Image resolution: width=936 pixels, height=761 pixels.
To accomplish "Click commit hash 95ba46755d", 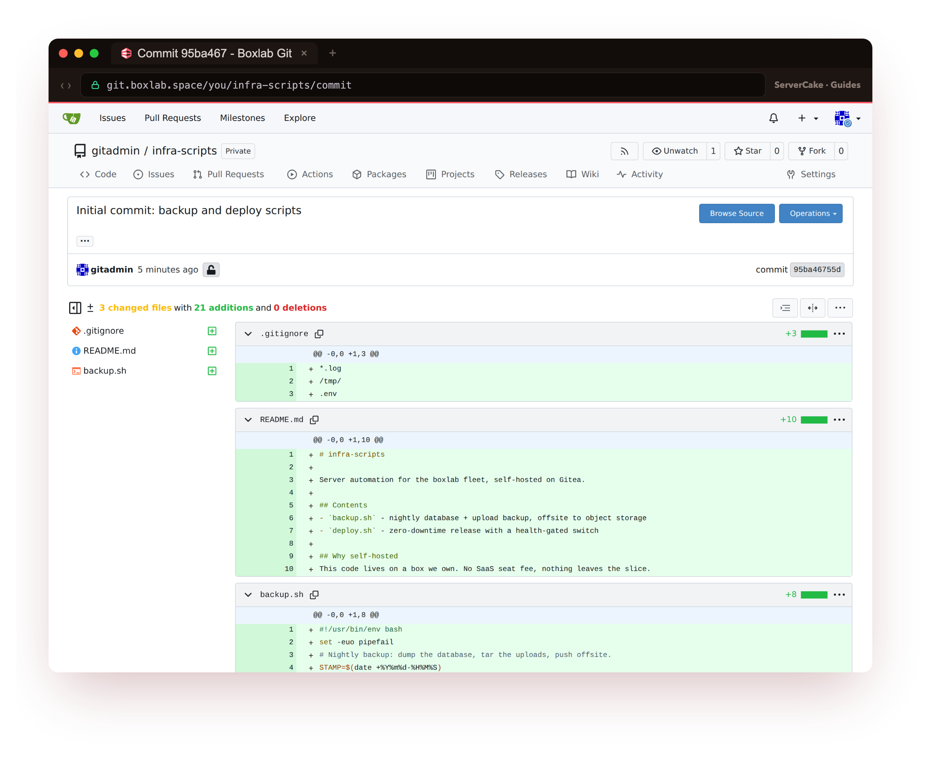I will 817,269.
